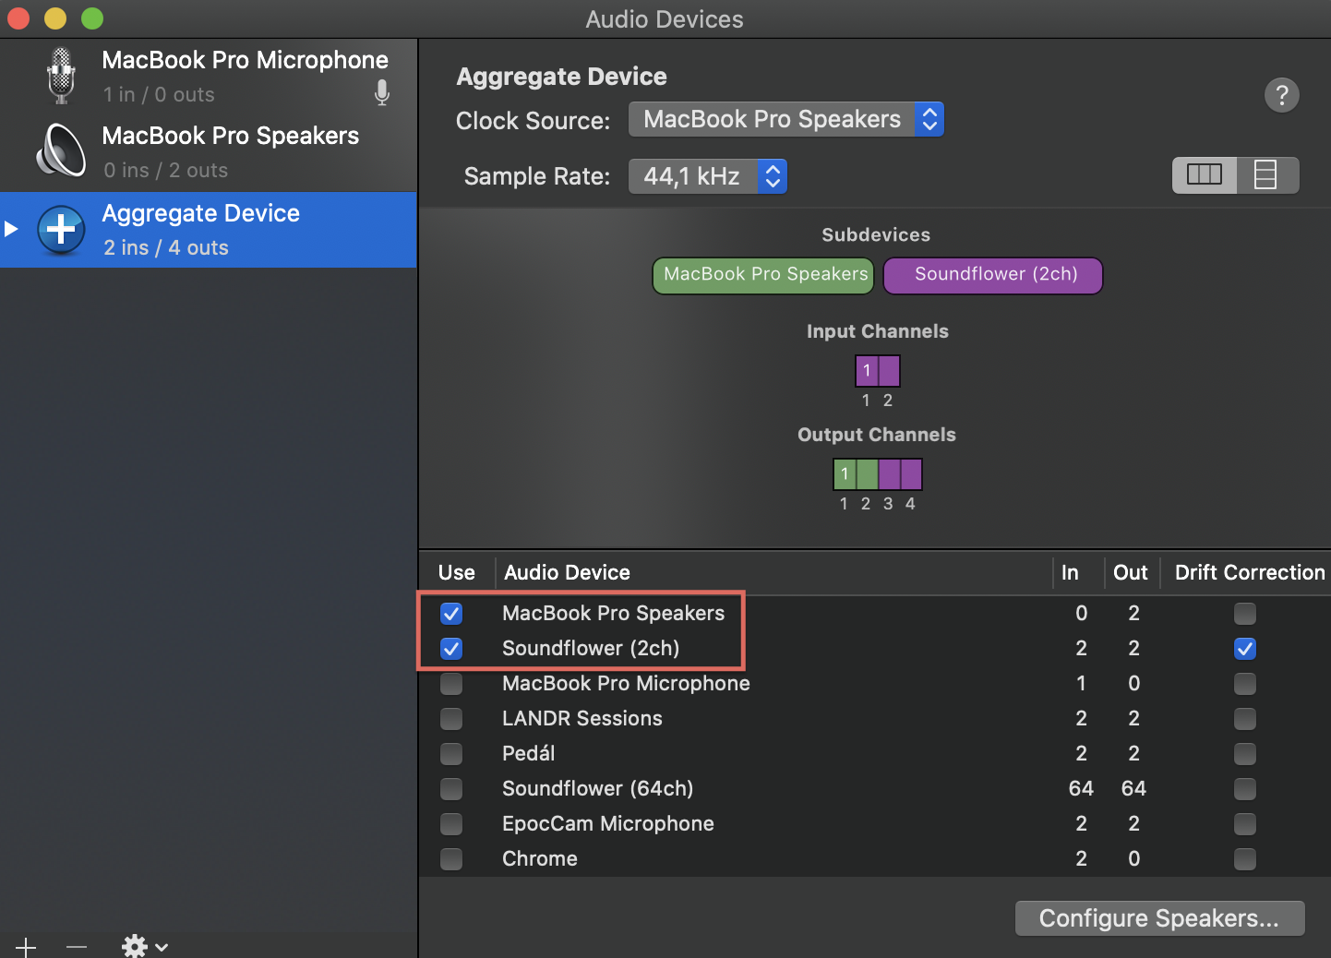Image resolution: width=1331 pixels, height=958 pixels.
Task: Select MacBook Pro Speakers in the sidebar
Action: pos(209,152)
